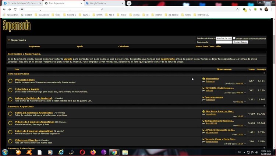Click the Presentaciones forum status icon
The height and width of the screenshot is (156, 276).
[10, 81]
